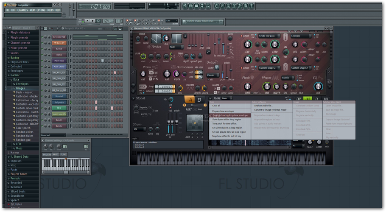The width and height of the screenshot is (386, 212).
Task: Open the ADV section tab in Harmor
Action: coord(326,99)
